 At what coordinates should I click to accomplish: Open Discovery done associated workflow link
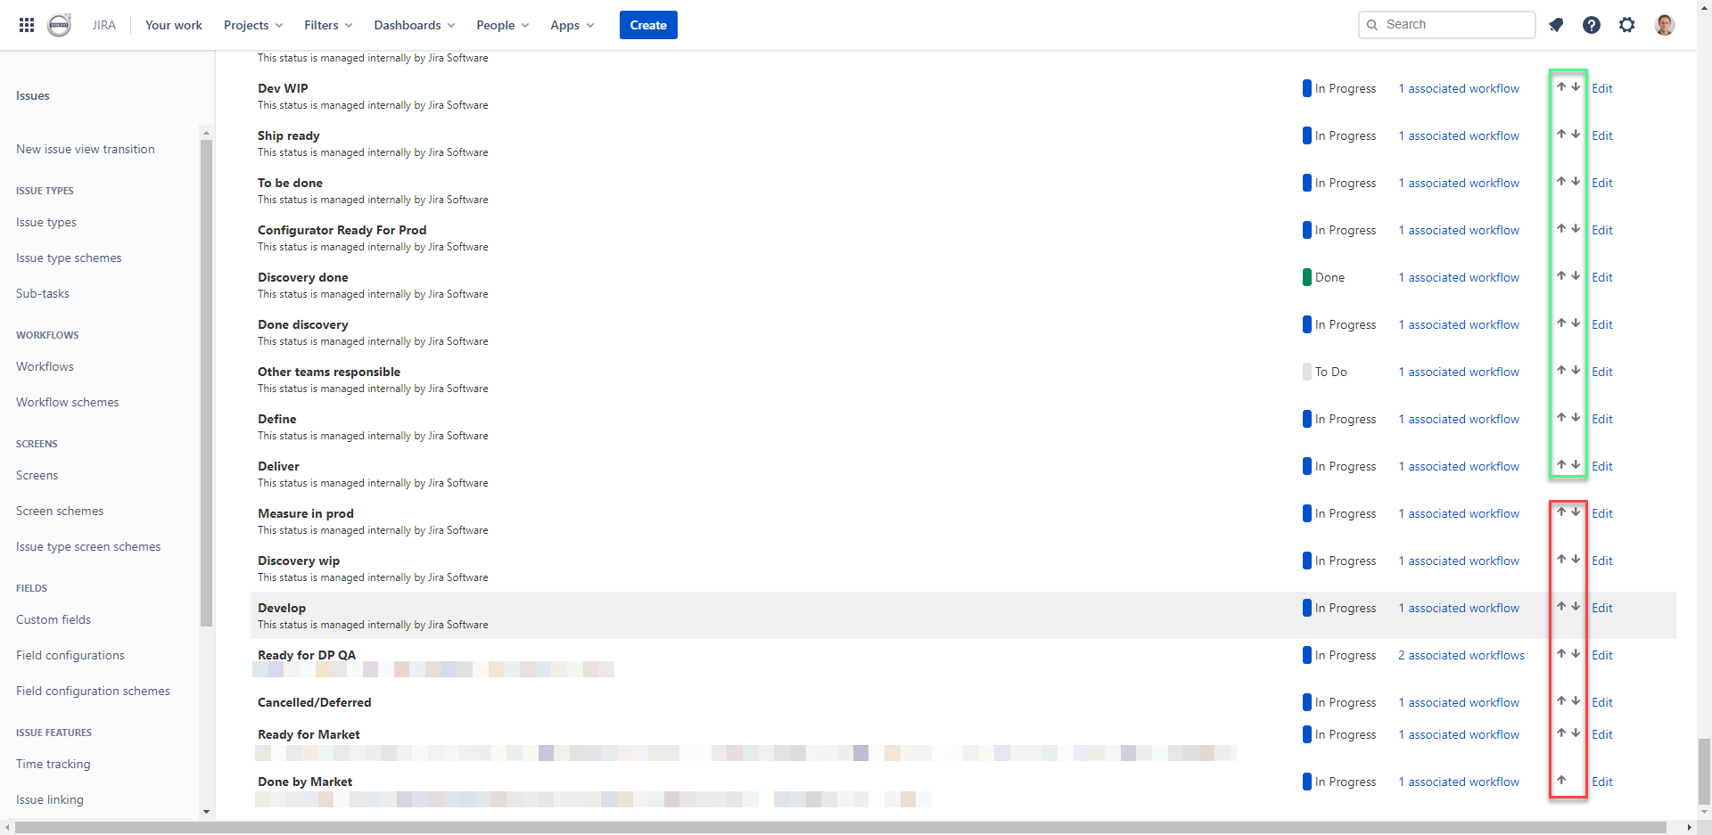[x=1459, y=277]
